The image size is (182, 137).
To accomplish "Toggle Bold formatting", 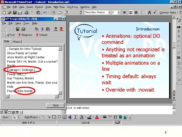I will pyautogui.click(x=124, y=12).
